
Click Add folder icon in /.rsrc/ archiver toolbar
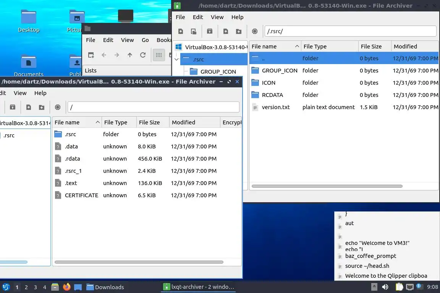pyautogui.click(x=238, y=31)
